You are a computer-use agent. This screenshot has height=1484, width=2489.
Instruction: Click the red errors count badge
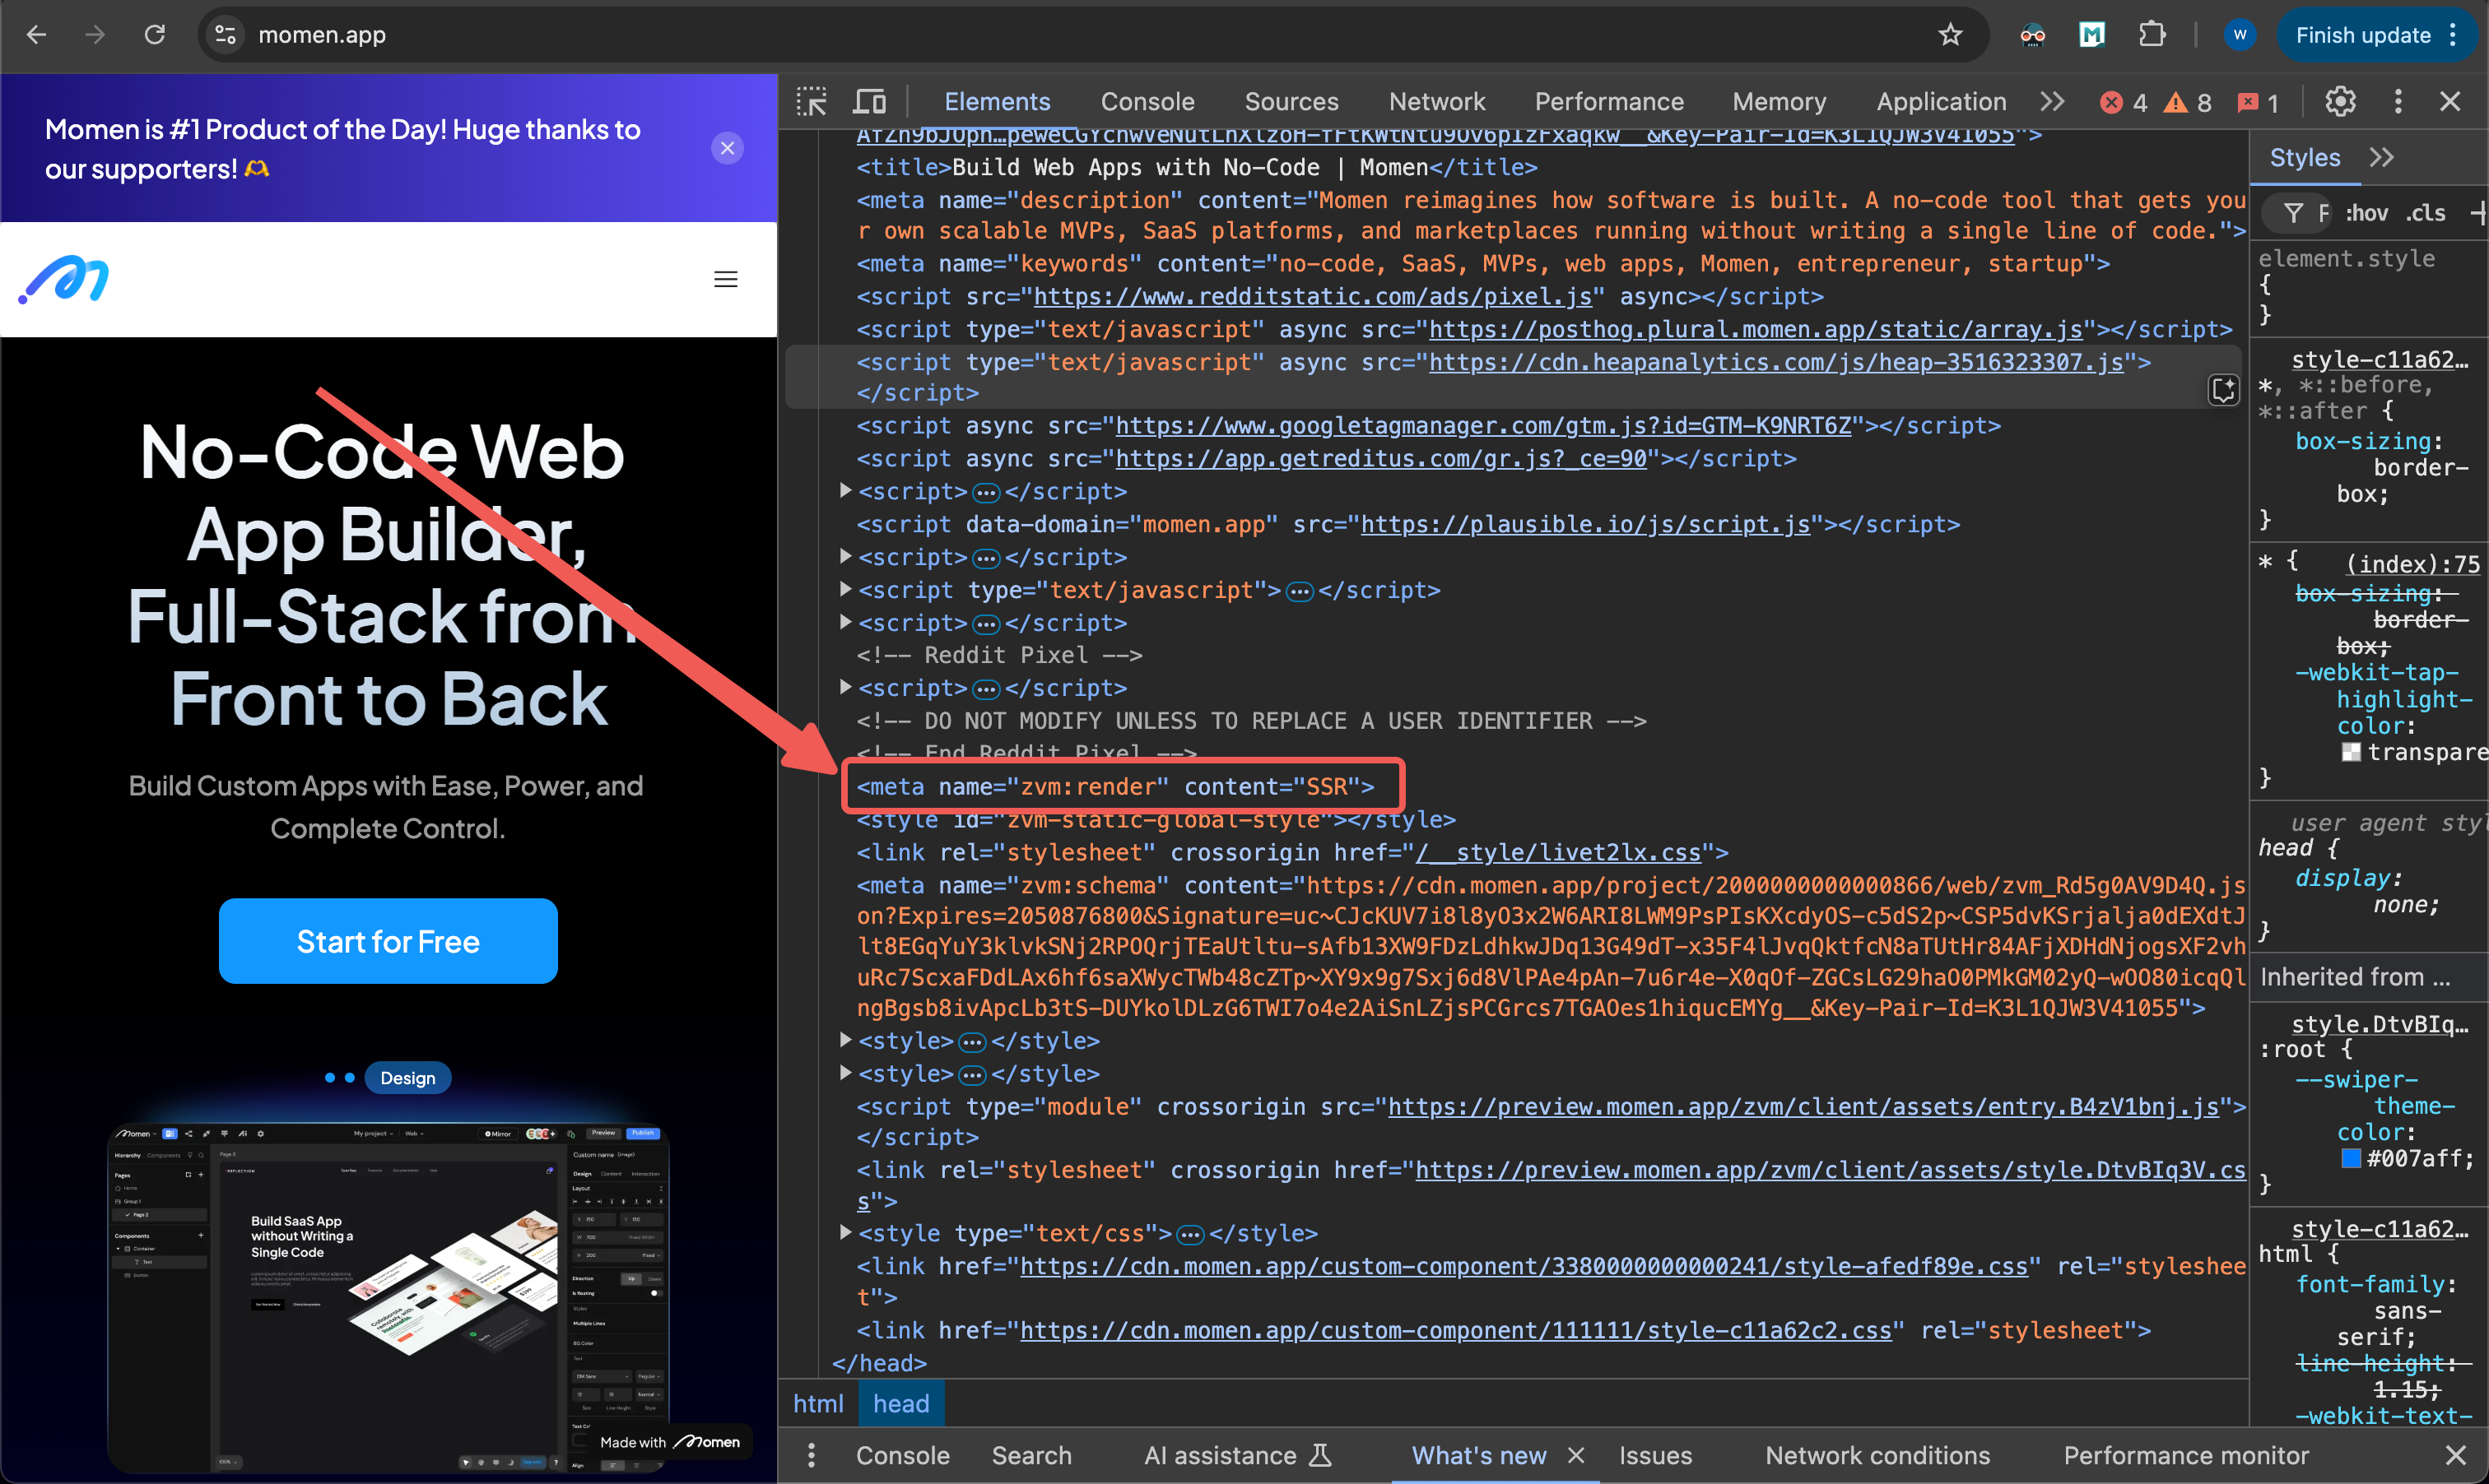point(2124,102)
